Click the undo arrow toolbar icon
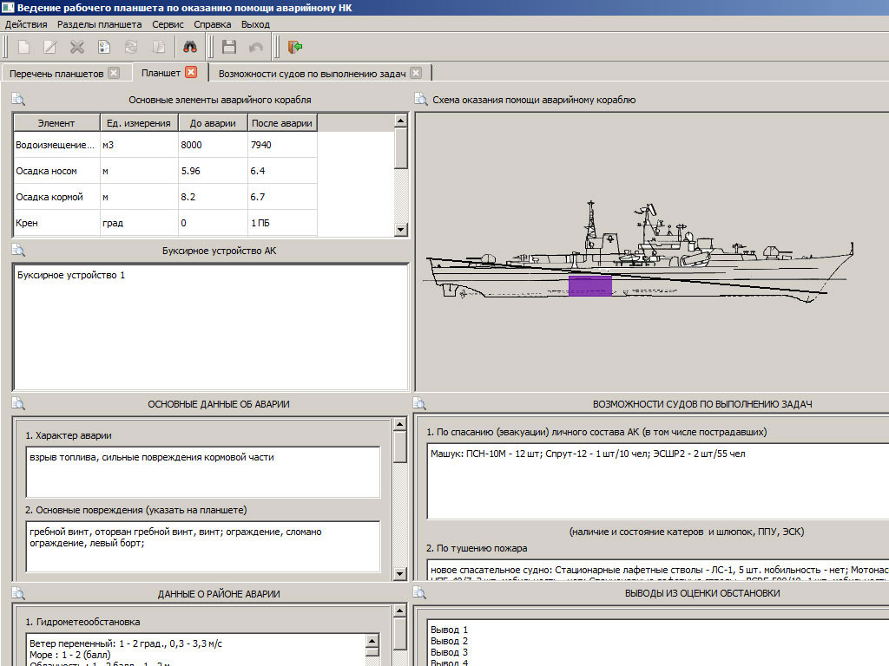The height and width of the screenshot is (666, 889). [x=256, y=47]
